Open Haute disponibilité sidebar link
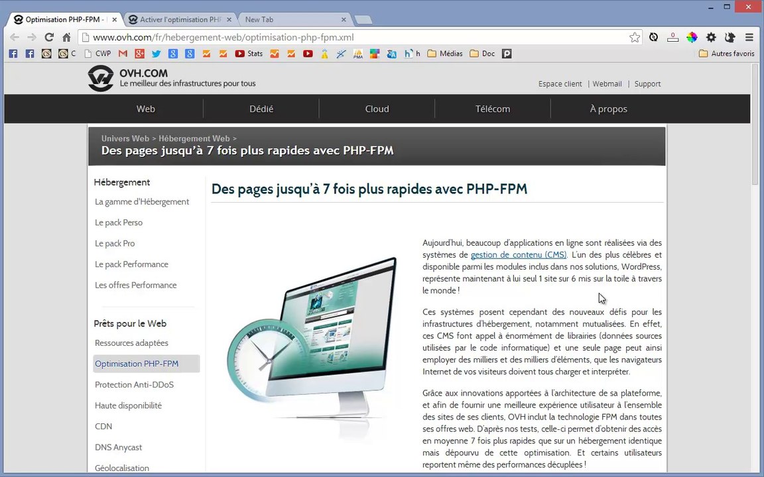This screenshot has width=764, height=477. pos(128,405)
